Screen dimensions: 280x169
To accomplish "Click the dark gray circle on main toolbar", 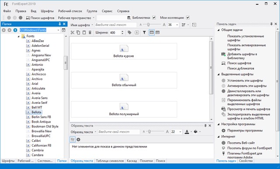I will [21, 18].
